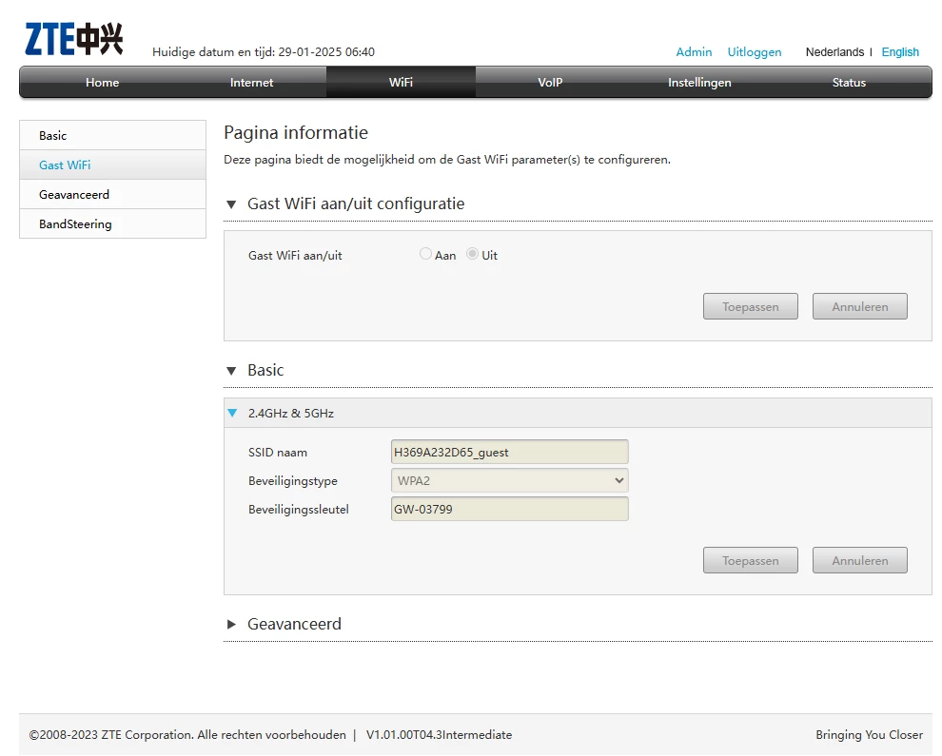The height and width of the screenshot is (756, 942).
Task: Click Uitloggen to log out
Action: 755,52
